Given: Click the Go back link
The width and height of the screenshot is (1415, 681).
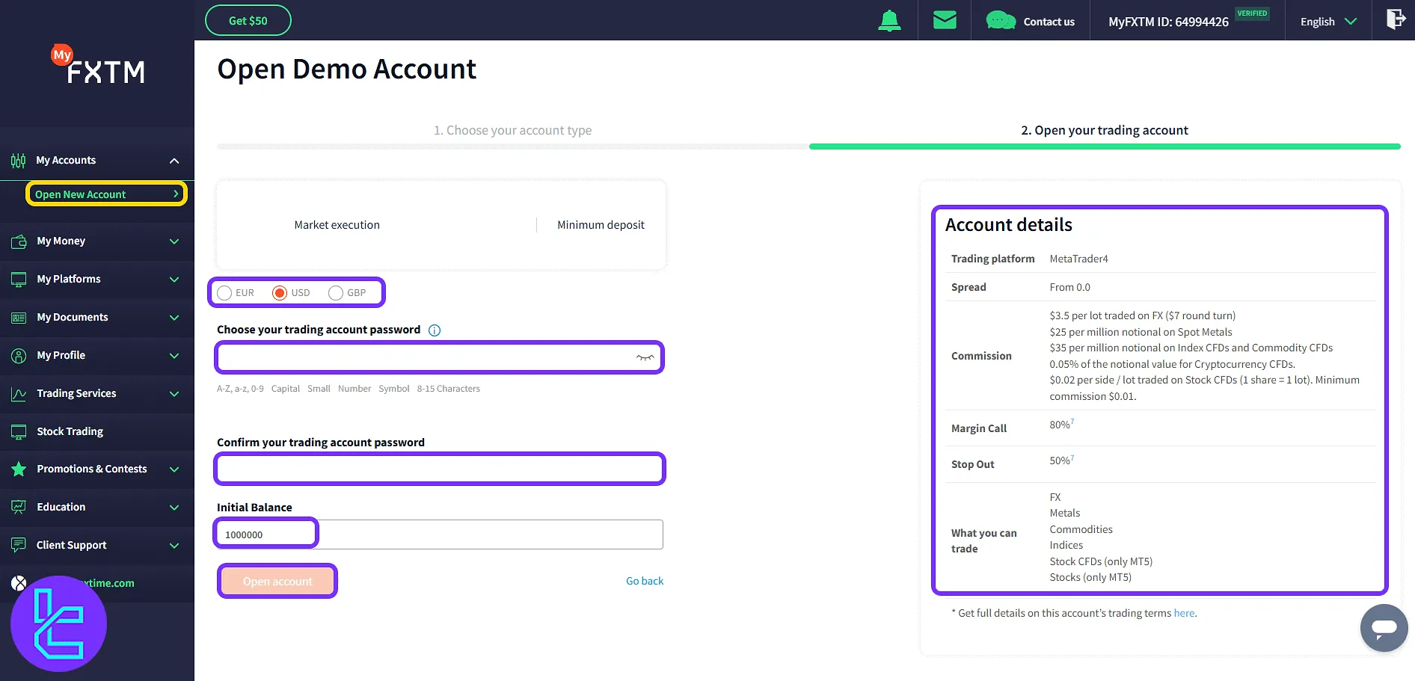Looking at the screenshot, I should (644, 581).
